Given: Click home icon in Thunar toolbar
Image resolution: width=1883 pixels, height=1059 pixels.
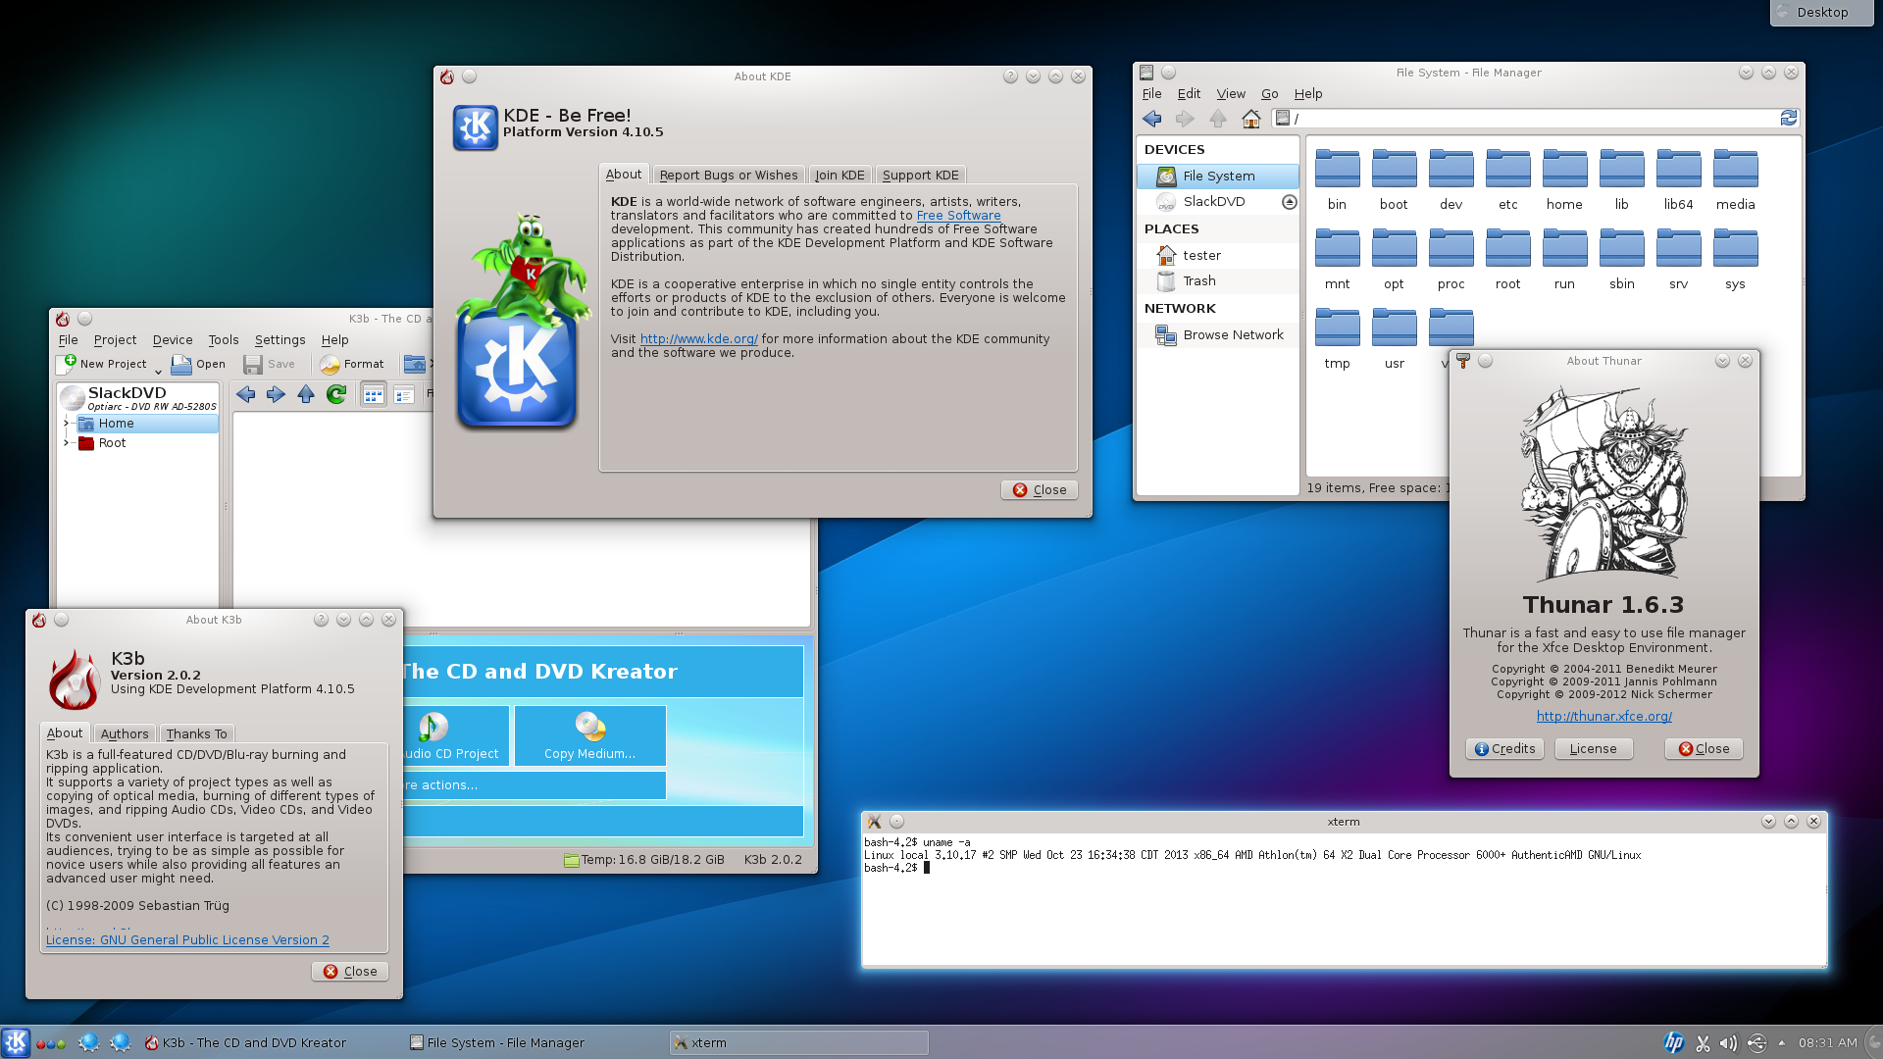Looking at the screenshot, I should click(x=1251, y=119).
